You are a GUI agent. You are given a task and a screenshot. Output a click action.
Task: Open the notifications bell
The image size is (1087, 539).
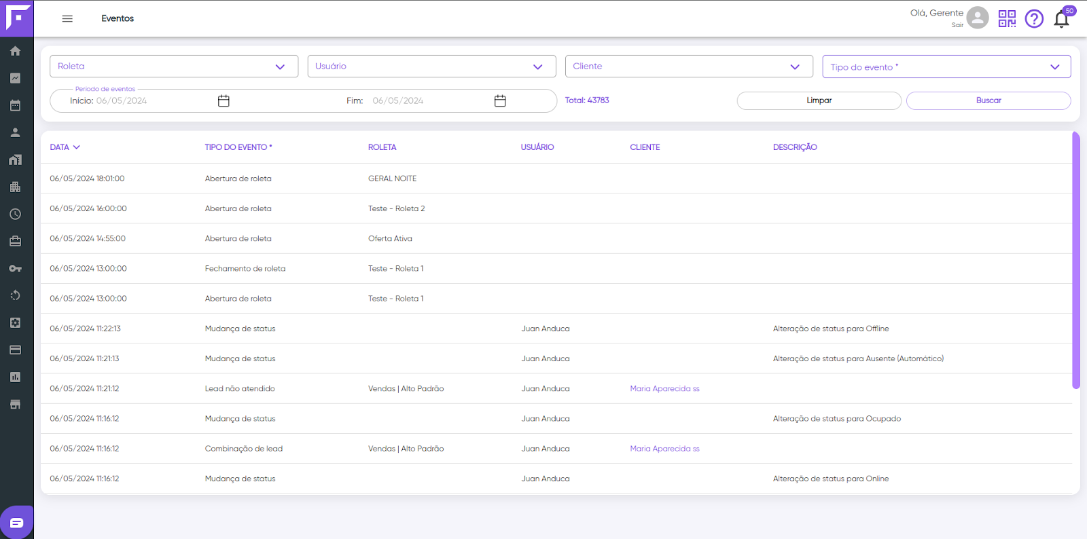pyautogui.click(x=1062, y=18)
